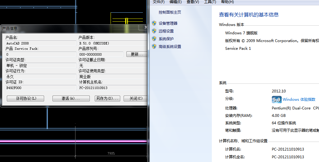Click the 许可协议(L) button
This screenshot has height=162, width=319.
[x=25, y=98]
